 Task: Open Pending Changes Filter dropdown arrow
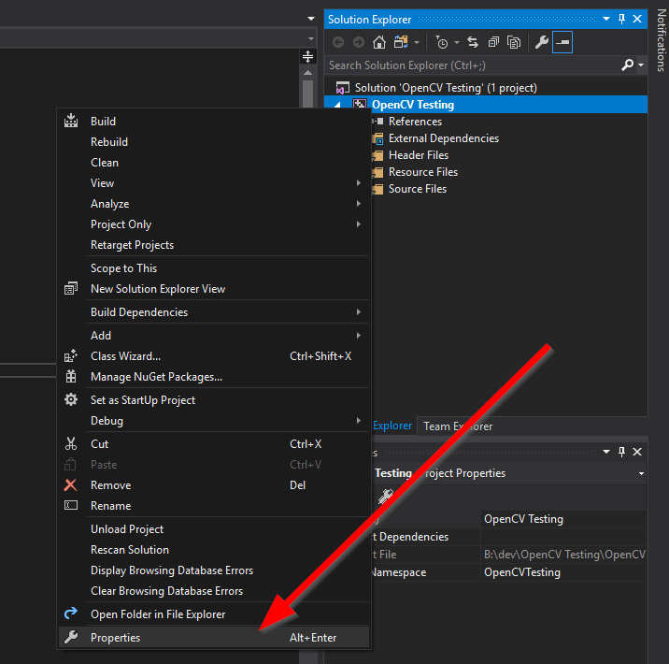(457, 42)
